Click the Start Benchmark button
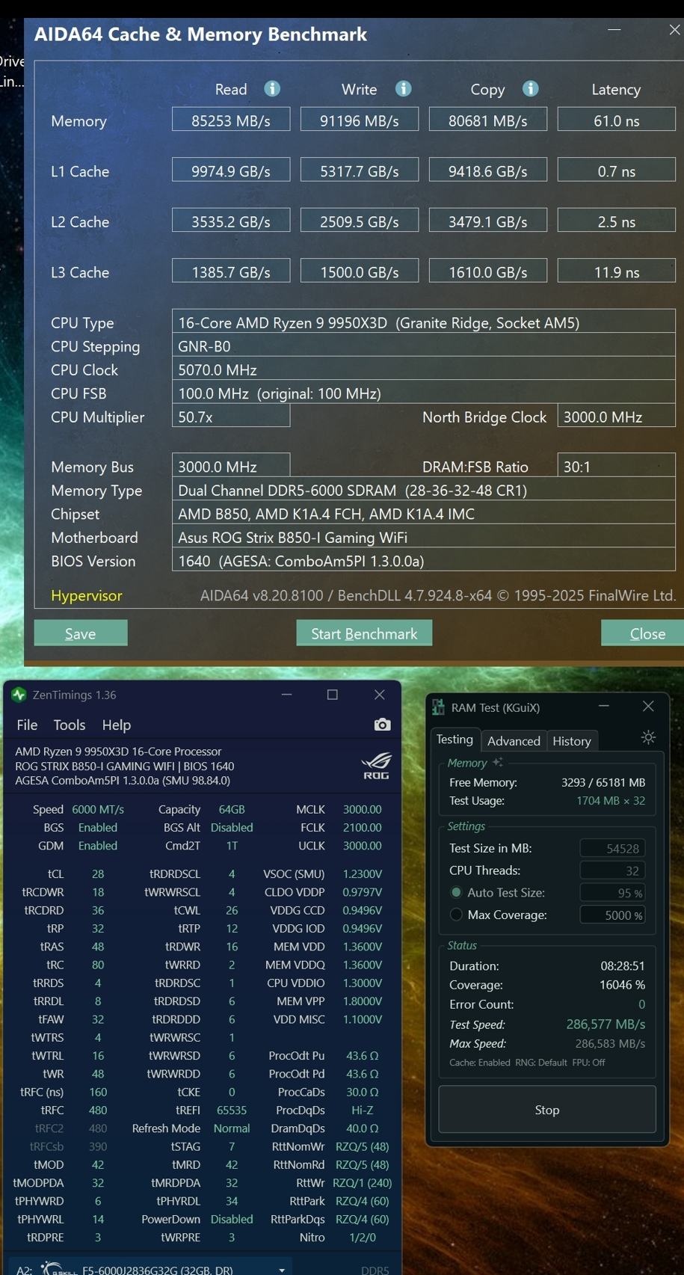Viewport: 684px width, 1275px height. coord(364,633)
